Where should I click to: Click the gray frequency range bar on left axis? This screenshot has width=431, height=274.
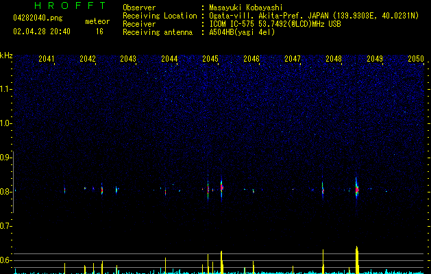click(13, 182)
